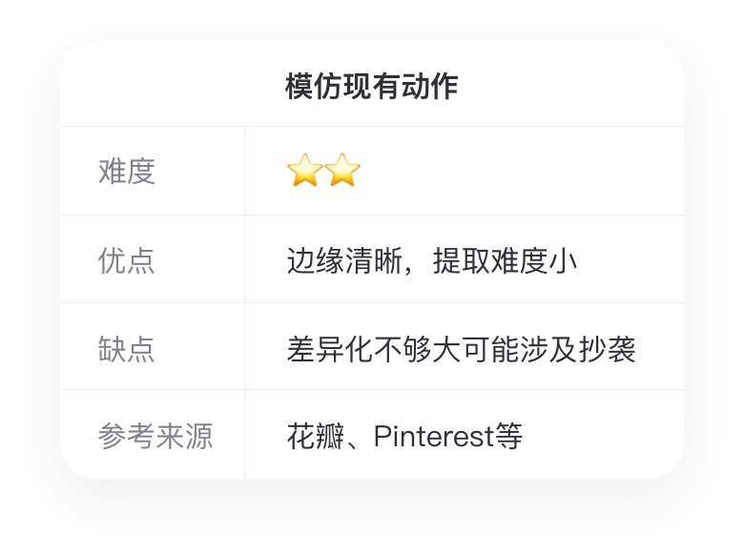The height and width of the screenshot is (555, 744).
Task: Click "可能涉及" in the 缺点 row
Action: 519,348
